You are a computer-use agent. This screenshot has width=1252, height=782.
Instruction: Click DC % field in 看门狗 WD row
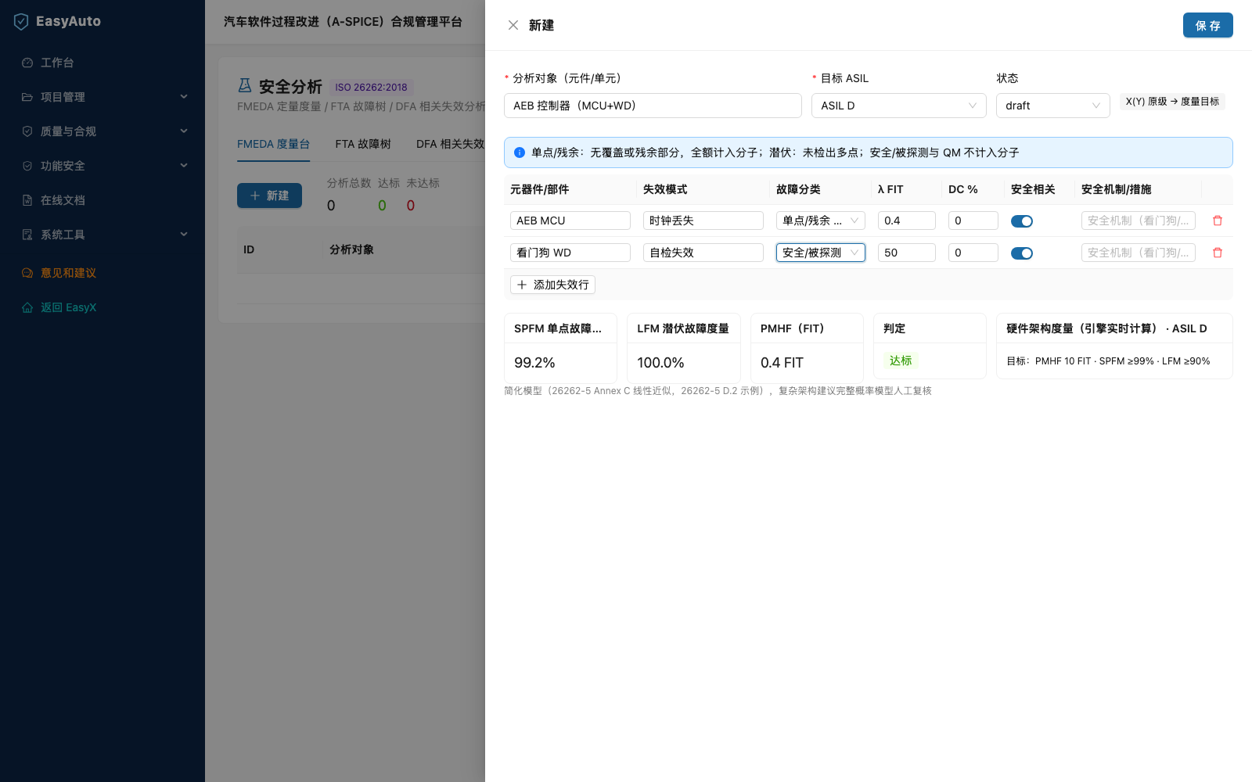973,253
